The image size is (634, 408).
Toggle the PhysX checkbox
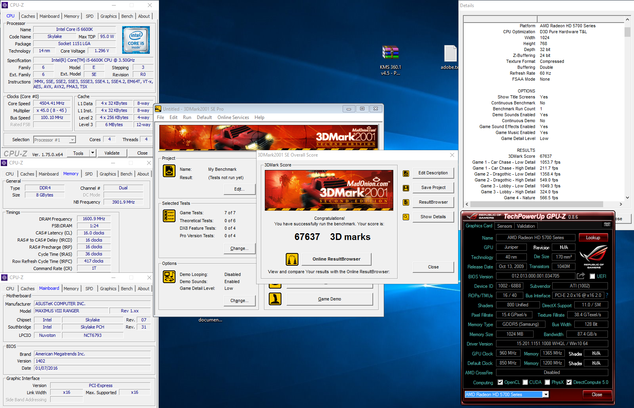point(547,382)
